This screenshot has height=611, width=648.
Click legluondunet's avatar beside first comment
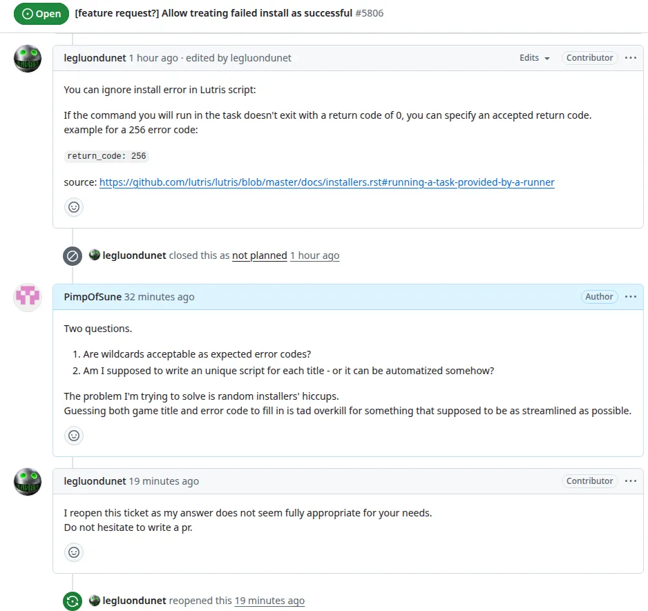coord(28,59)
